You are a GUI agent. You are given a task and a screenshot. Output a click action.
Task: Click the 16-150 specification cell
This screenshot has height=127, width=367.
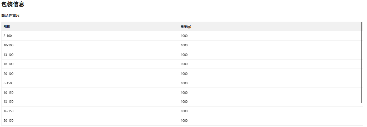coord(8,111)
